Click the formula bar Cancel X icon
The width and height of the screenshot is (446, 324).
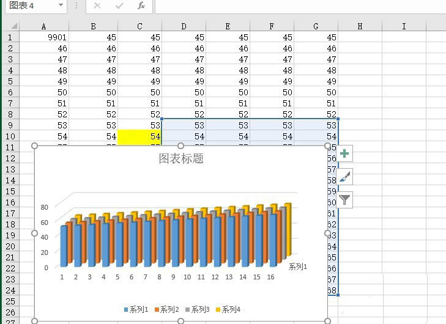97,6
